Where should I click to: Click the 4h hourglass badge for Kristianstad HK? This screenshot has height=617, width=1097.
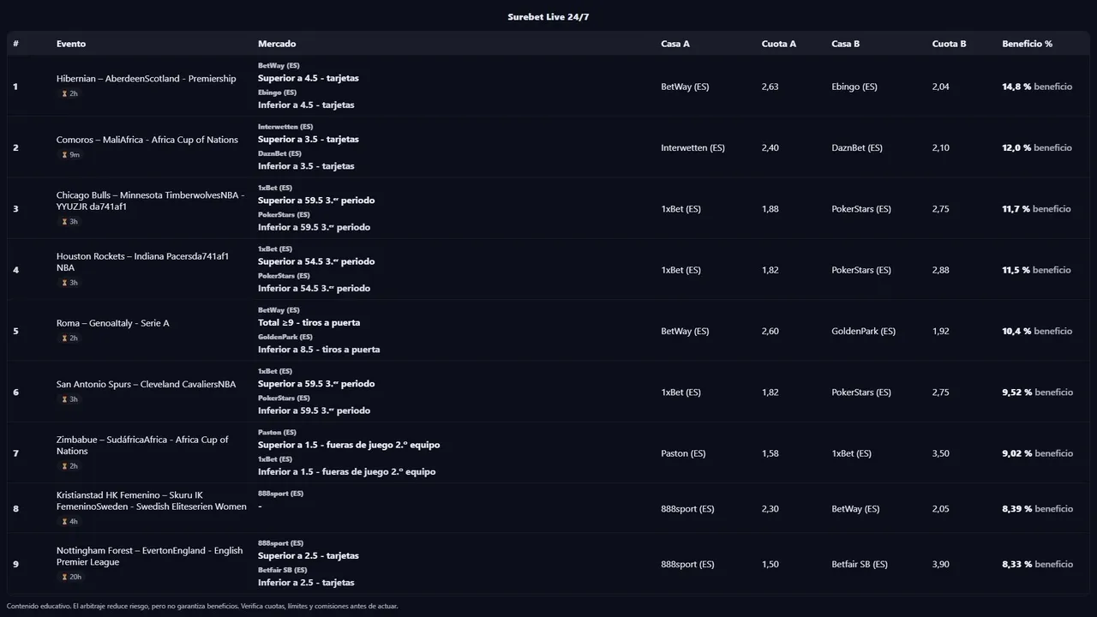pyautogui.click(x=70, y=522)
